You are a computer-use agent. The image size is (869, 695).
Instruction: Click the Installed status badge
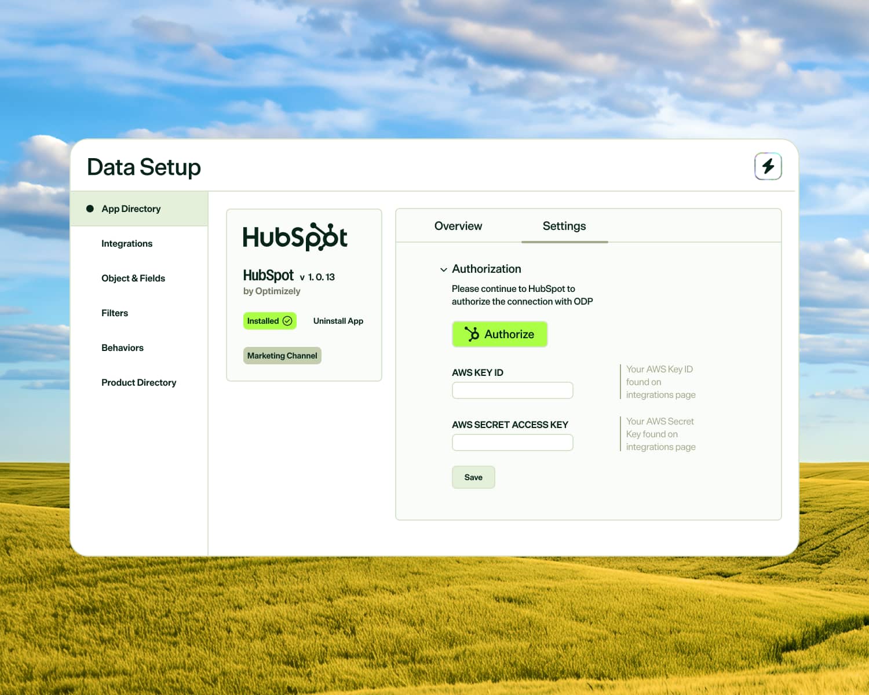coord(270,321)
